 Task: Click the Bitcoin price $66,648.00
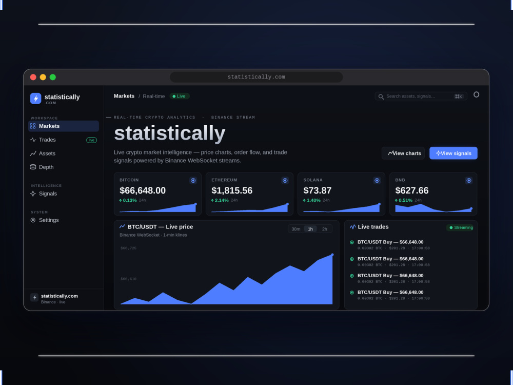point(143,190)
